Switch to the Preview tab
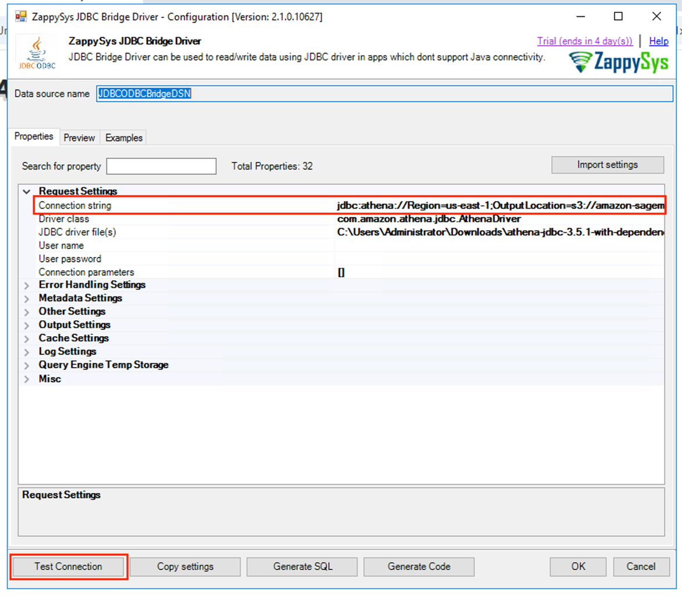 [x=79, y=137]
